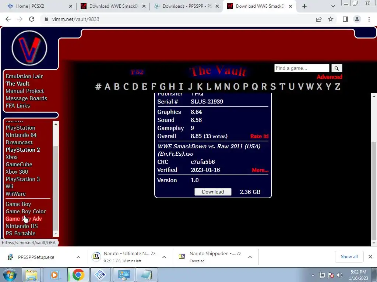377x282 pixels.
Task: Open the Chrome three-dot menu
Action: (x=369, y=19)
